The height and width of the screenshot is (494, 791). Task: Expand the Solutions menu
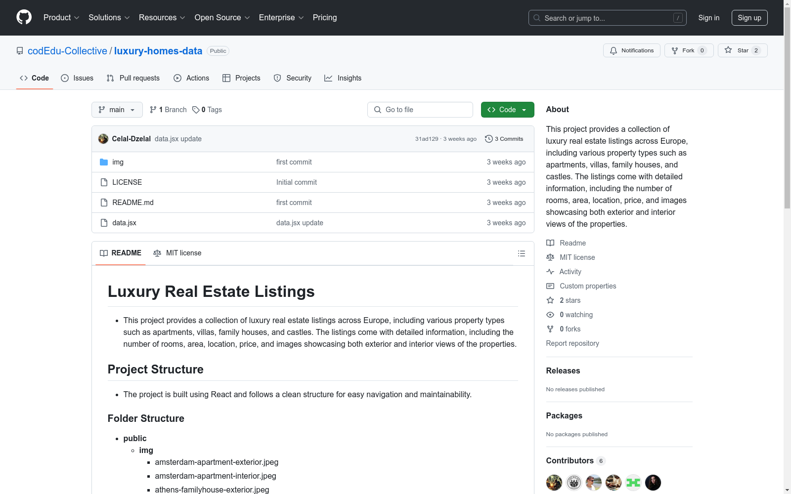click(109, 18)
